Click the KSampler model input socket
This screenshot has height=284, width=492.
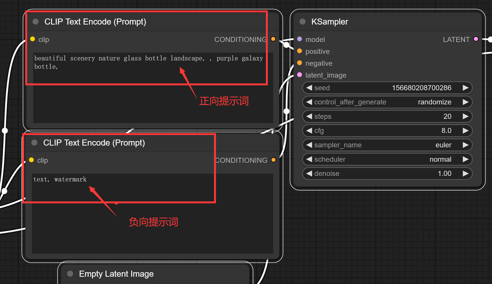click(x=300, y=39)
